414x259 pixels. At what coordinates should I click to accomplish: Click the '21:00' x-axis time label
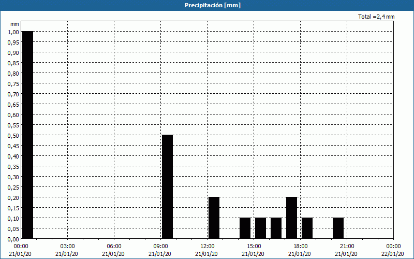[347, 247]
